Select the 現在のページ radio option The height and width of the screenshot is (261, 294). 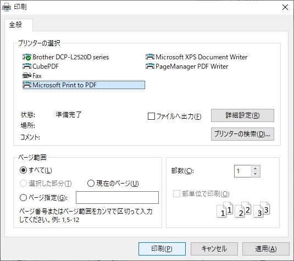[x=91, y=183]
